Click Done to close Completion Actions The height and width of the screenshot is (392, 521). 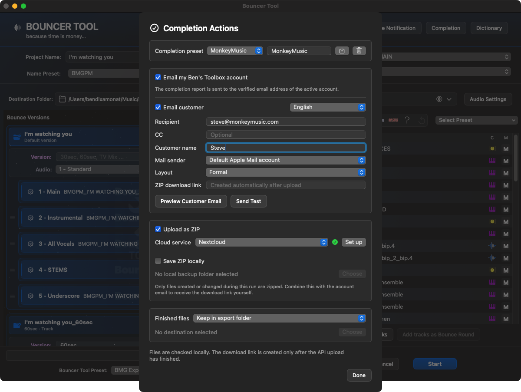click(x=359, y=376)
